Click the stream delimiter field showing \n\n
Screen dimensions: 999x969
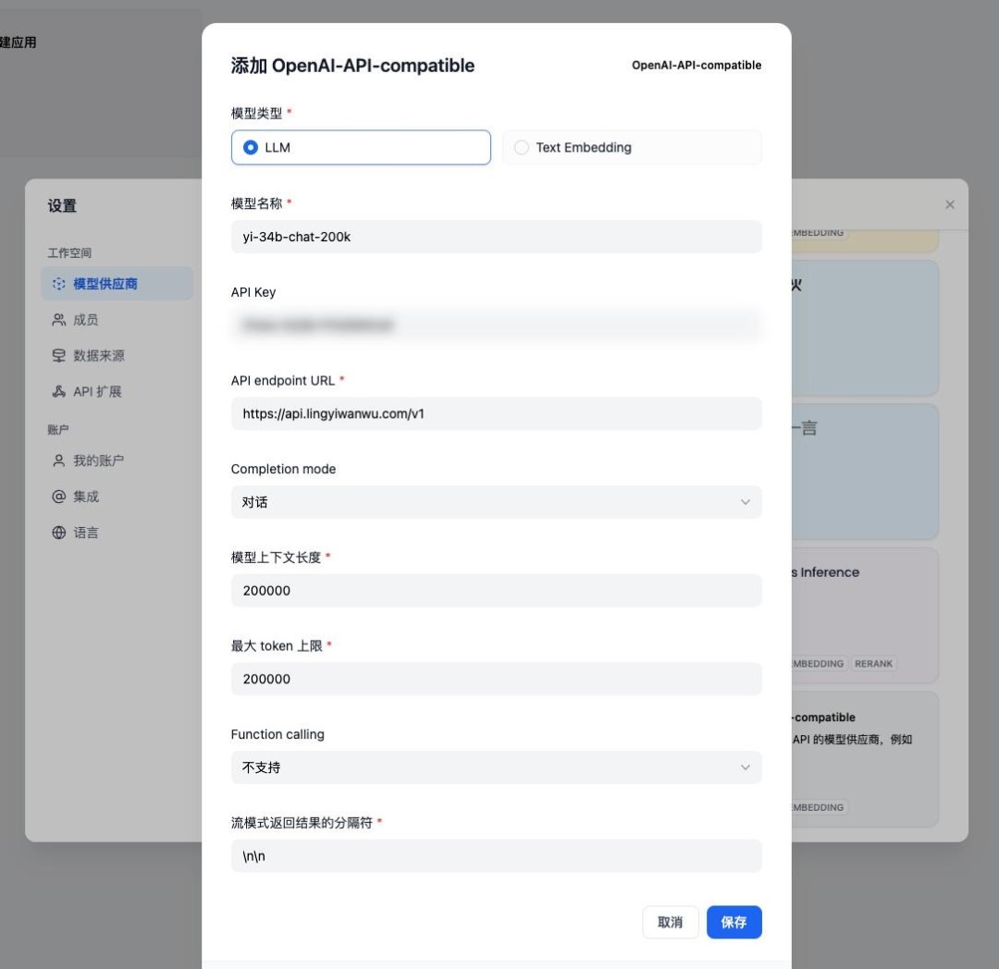point(497,856)
